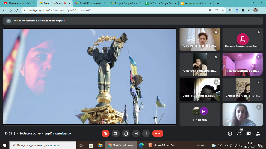Open the Chrome three-dot menu
The image size is (266, 149).
click(262, 10)
